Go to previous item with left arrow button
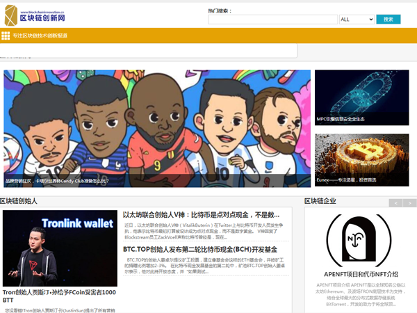This screenshot has width=417, height=313. [x=395, y=203]
